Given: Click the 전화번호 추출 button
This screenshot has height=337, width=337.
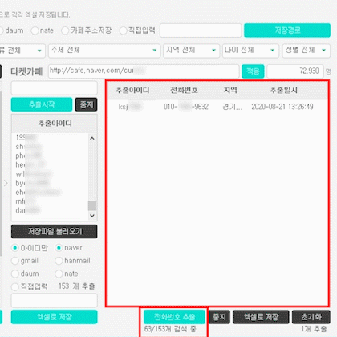Looking at the screenshot, I should (174, 317).
